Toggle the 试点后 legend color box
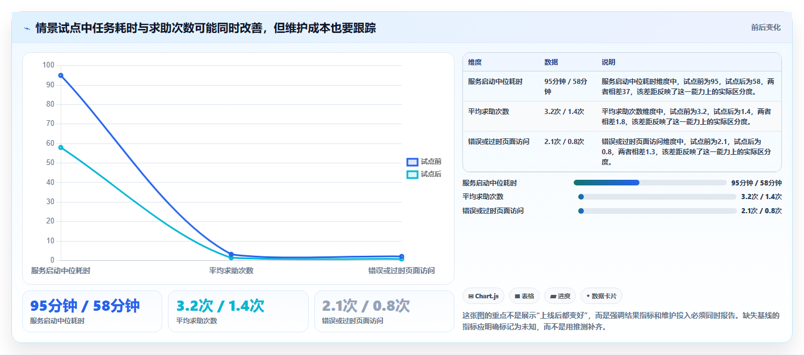The width and height of the screenshot is (804, 355). point(412,175)
